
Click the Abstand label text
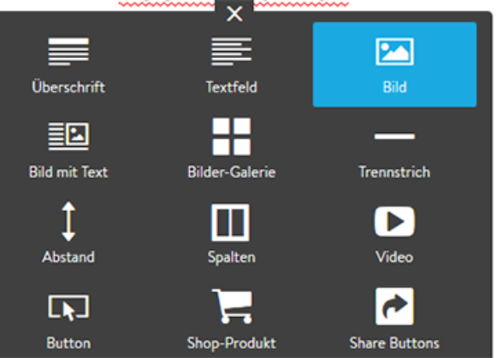(68, 257)
